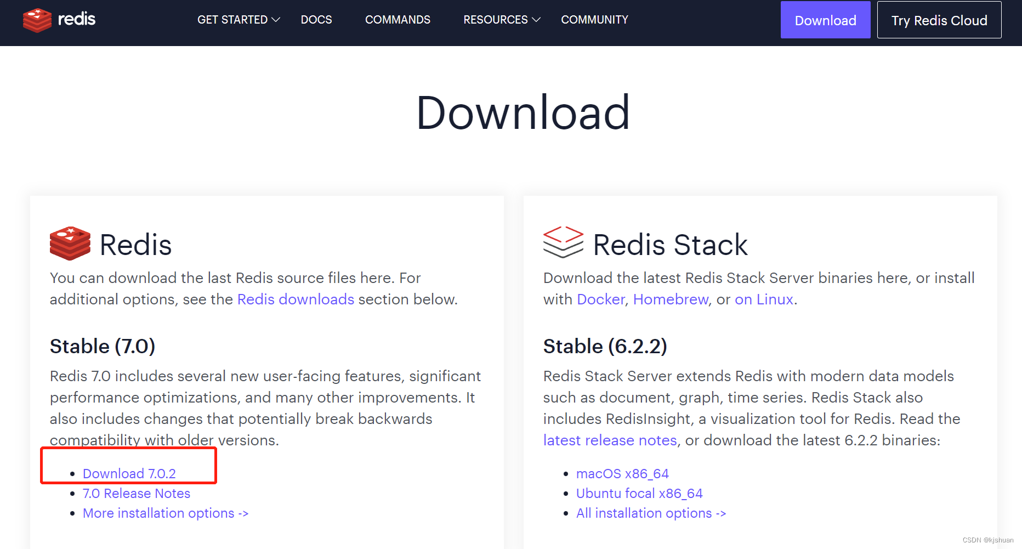Screen dimensions: 1022x549
Task: Click the on Linux link
Action: click(764, 299)
